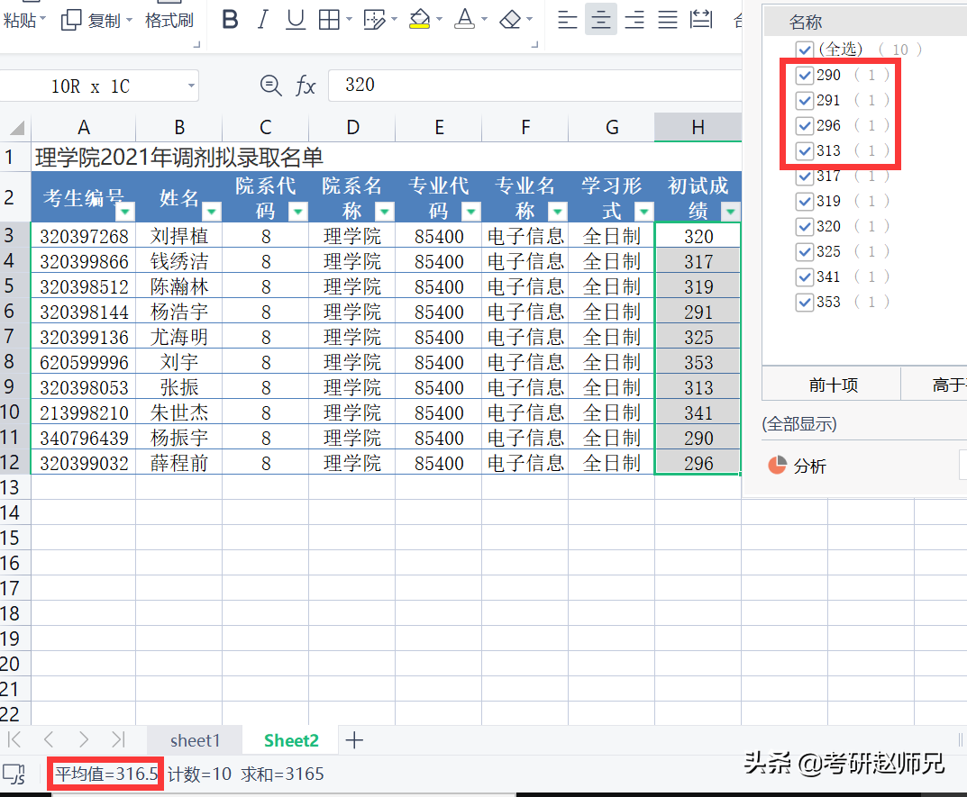
Task: Add a new sheet with plus
Action: click(x=354, y=740)
